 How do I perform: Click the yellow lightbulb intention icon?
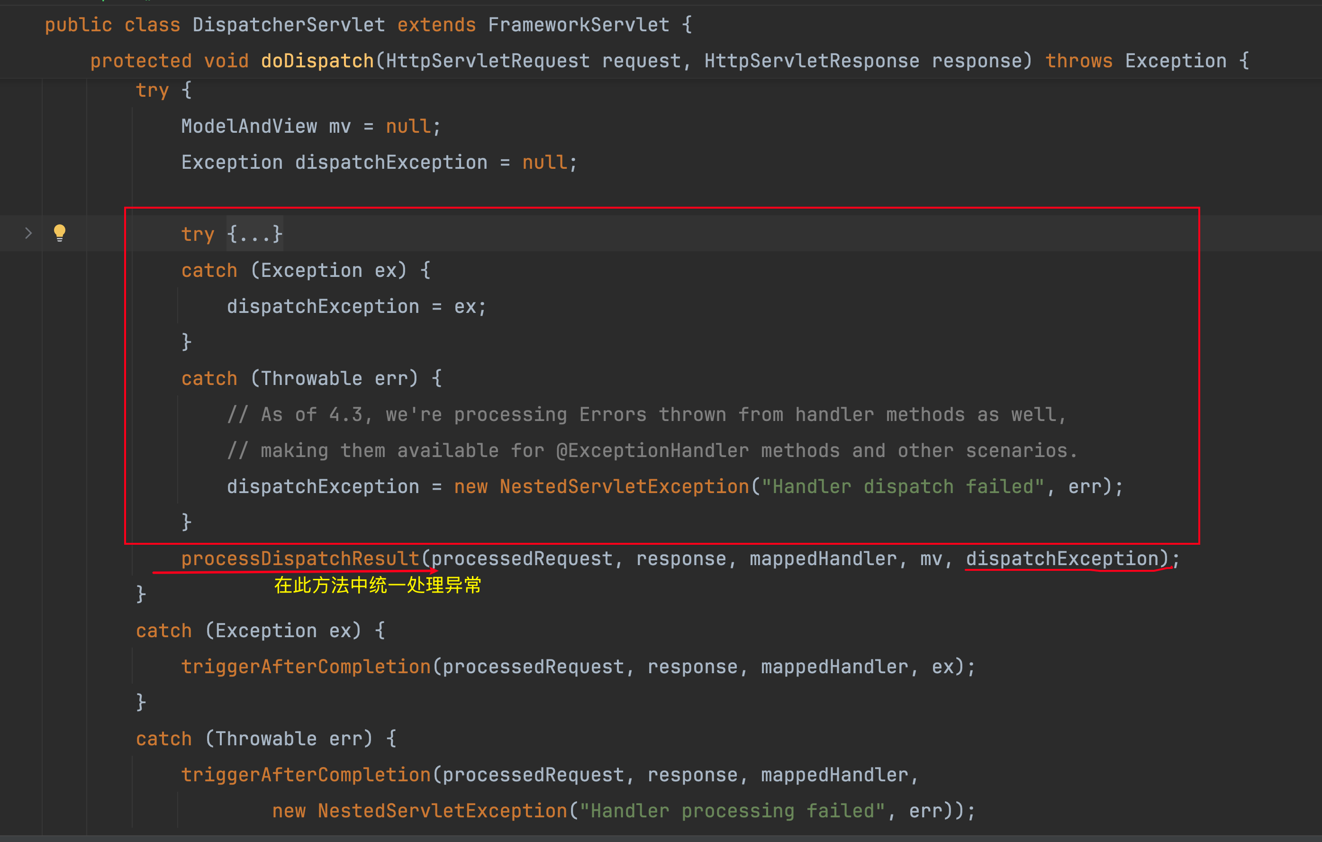click(x=59, y=233)
